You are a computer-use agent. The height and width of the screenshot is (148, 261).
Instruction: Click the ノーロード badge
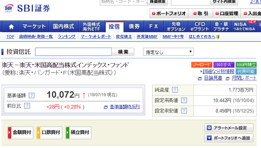[x=202, y=65]
